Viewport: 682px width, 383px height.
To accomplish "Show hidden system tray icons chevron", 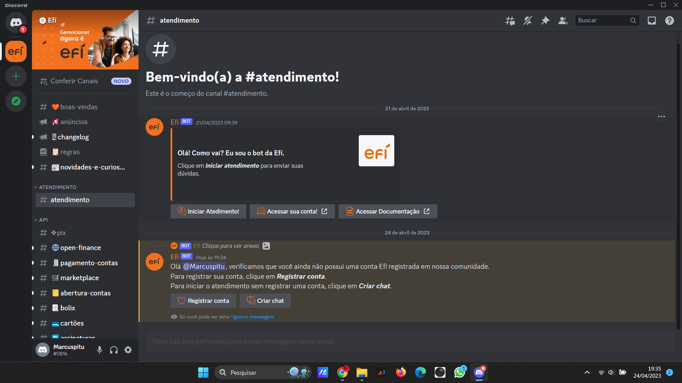I will click(x=587, y=372).
